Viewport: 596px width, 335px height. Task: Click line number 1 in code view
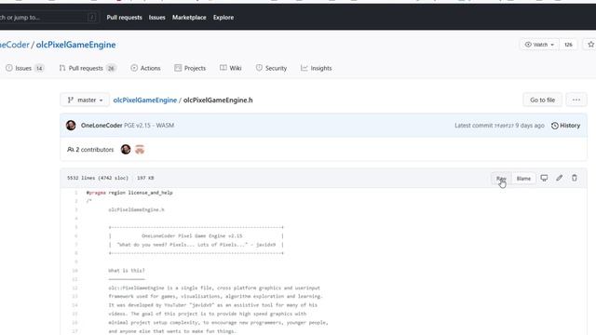(x=75, y=193)
